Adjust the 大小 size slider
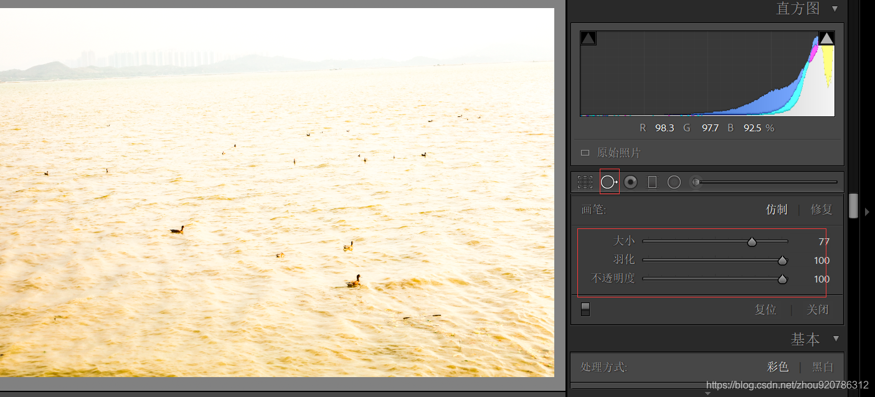Image resolution: width=875 pixels, height=397 pixels. pyautogui.click(x=752, y=241)
